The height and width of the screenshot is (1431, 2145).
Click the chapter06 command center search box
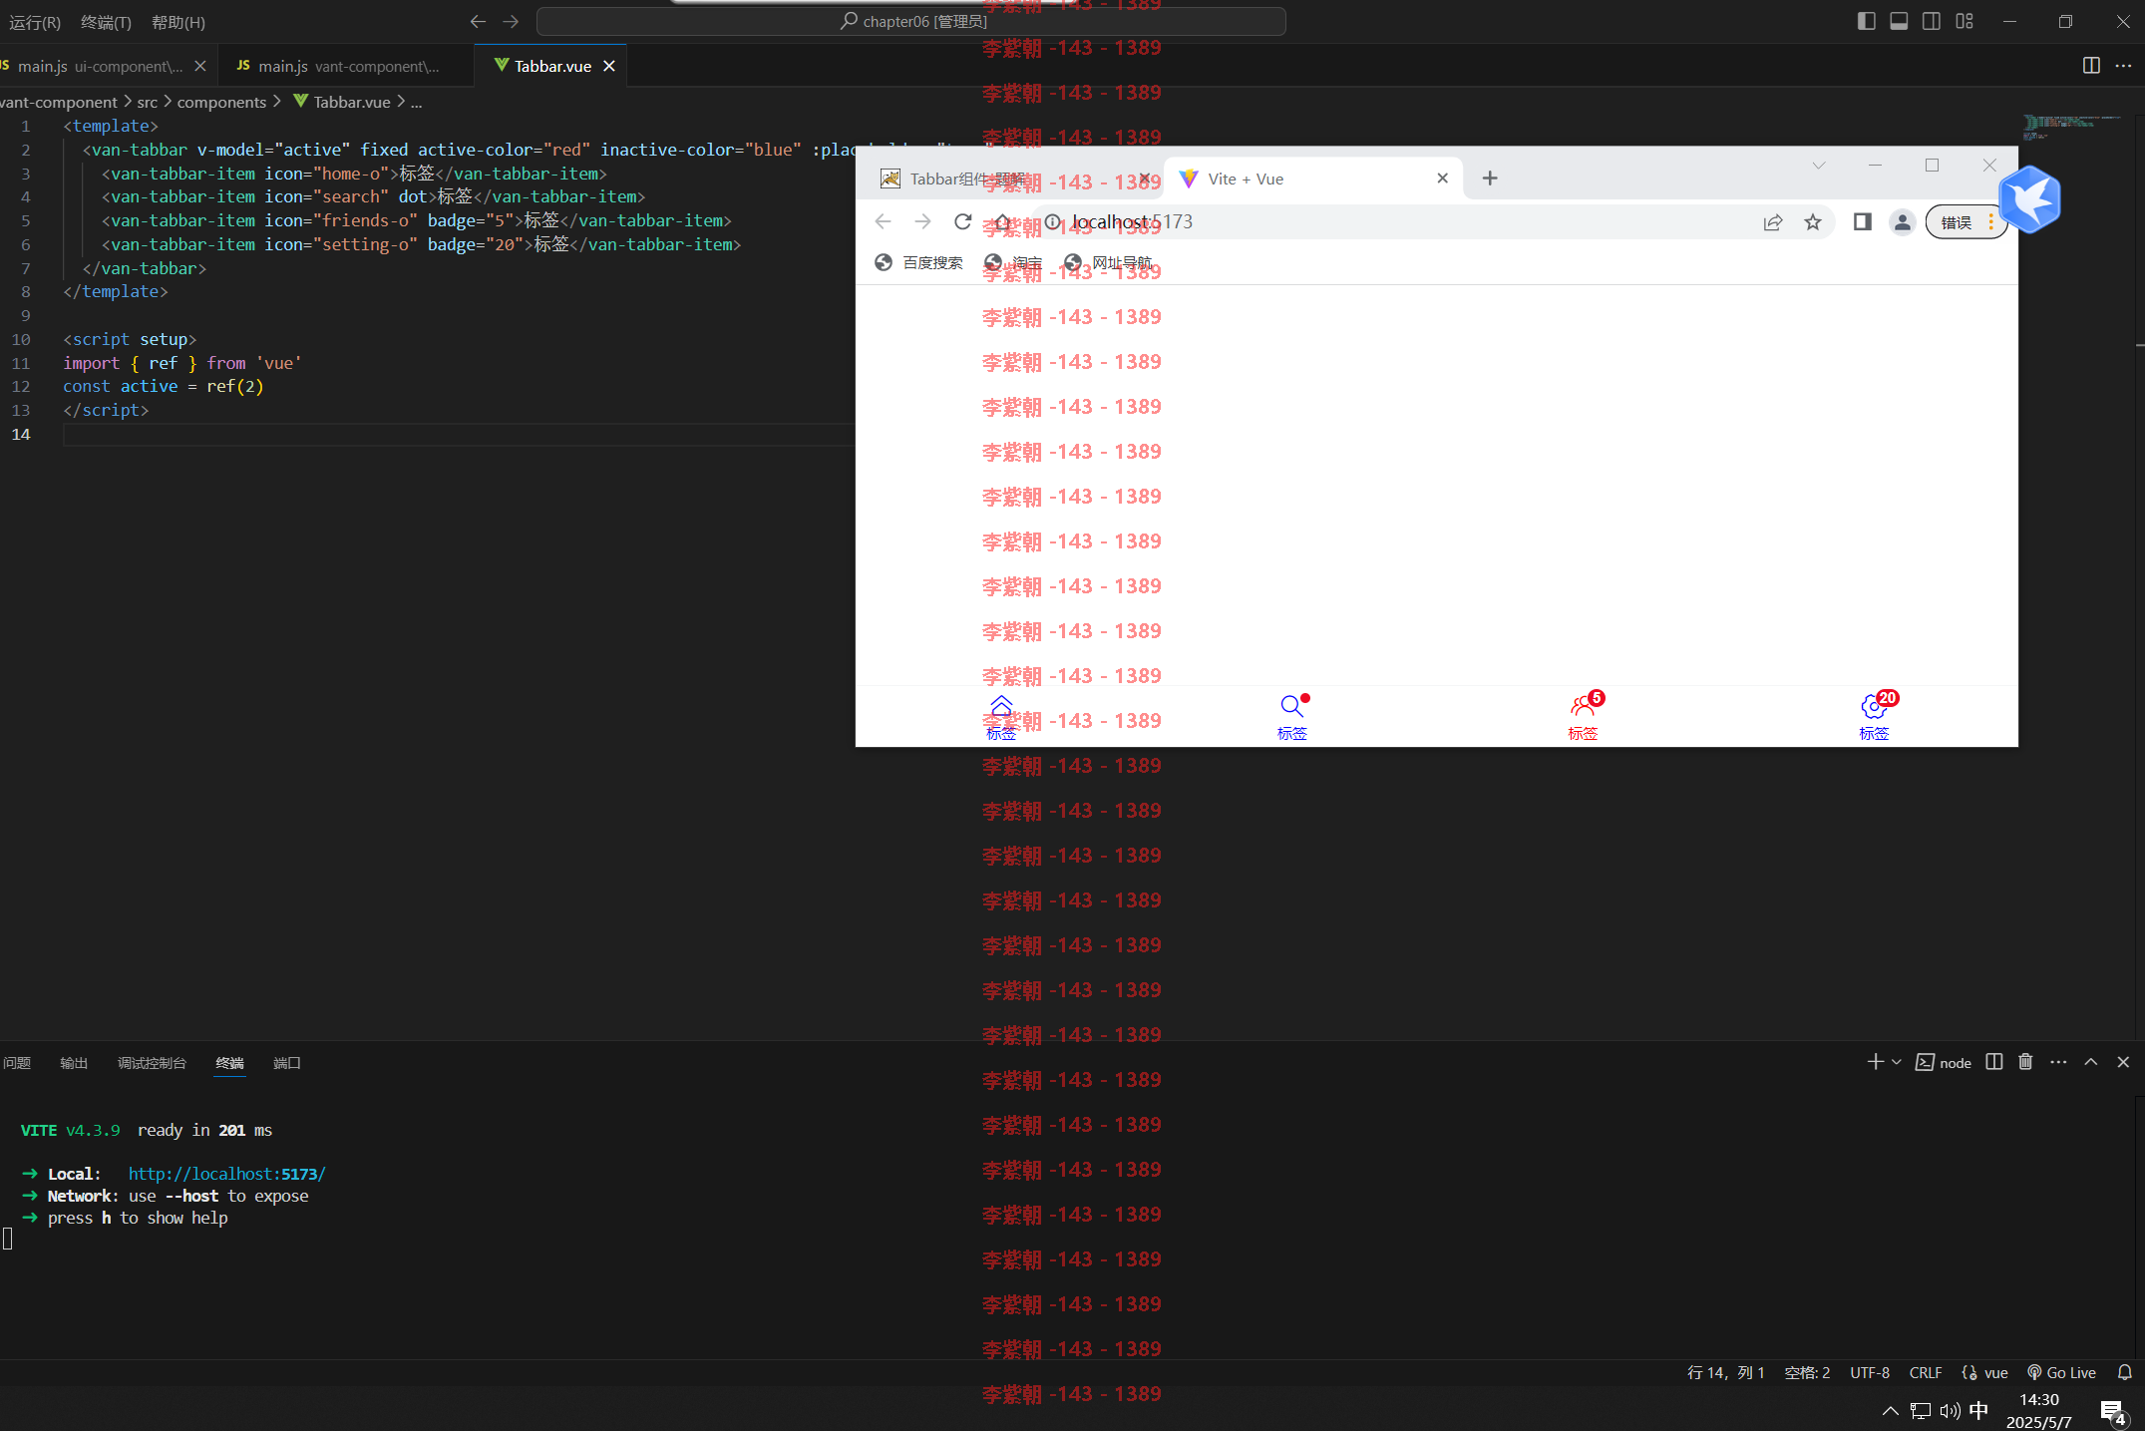(x=910, y=21)
